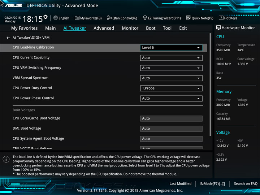The width and height of the screenshot is (260, 195).
Task: Click CPU System Agent Boot Voltage field
Action: tap(171, 139)
